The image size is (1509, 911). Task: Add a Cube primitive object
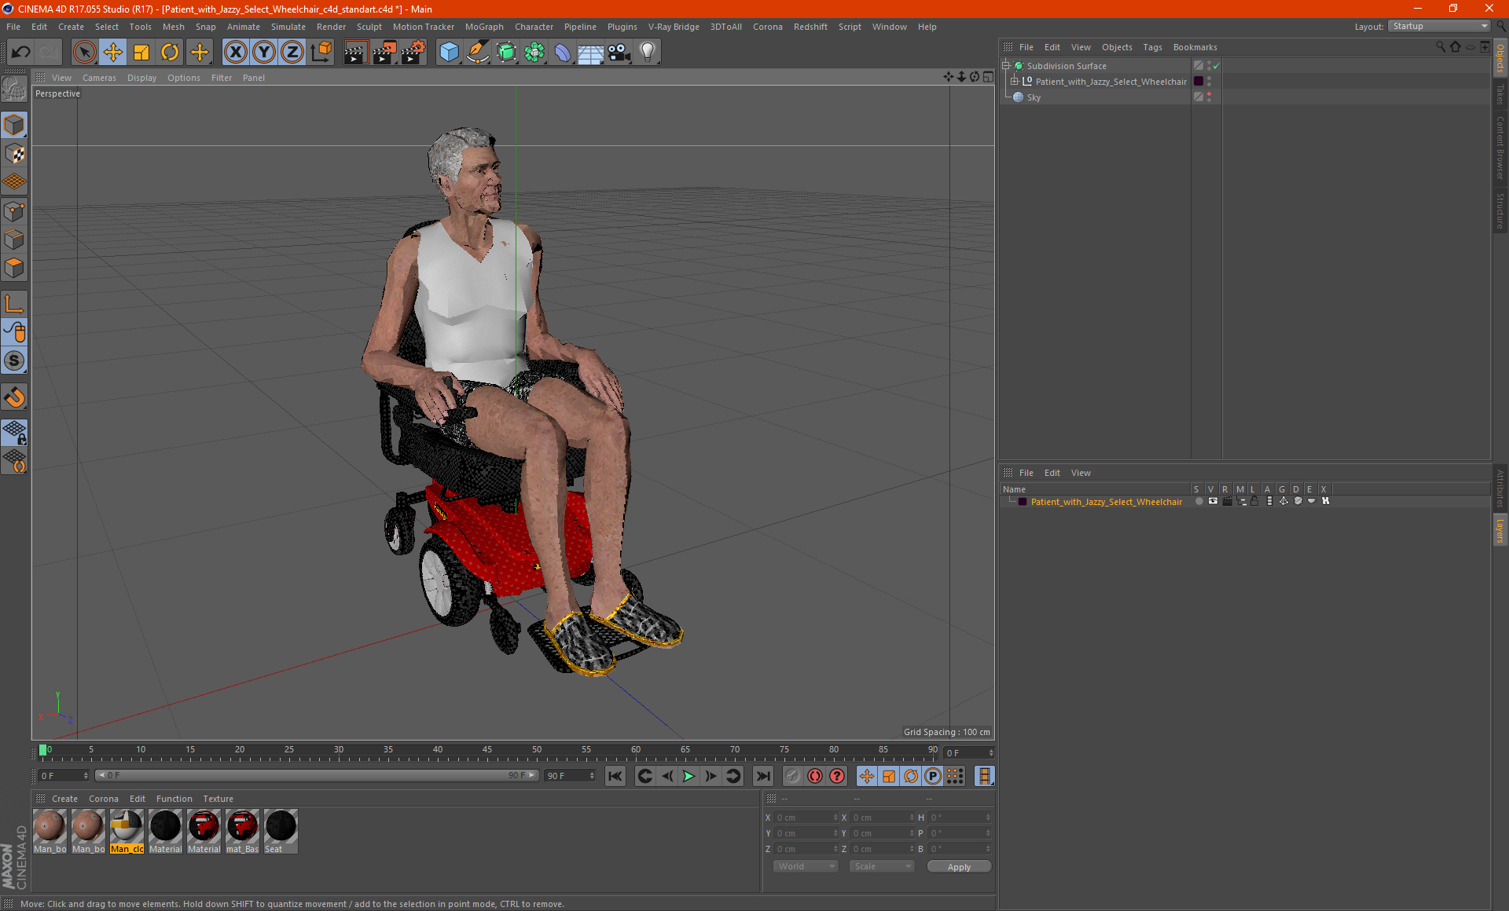(x=449, y=53)
